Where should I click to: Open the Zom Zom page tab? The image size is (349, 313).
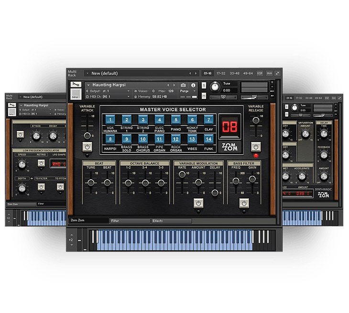click(88, 220)
